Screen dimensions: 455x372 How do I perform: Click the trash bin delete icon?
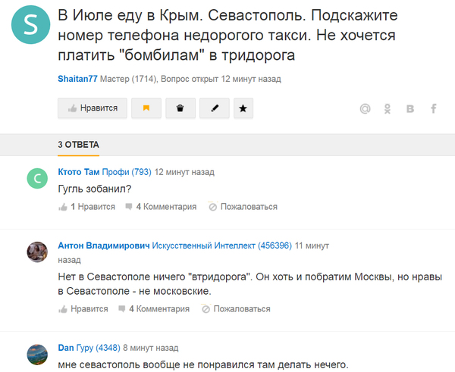coord(180,108)
